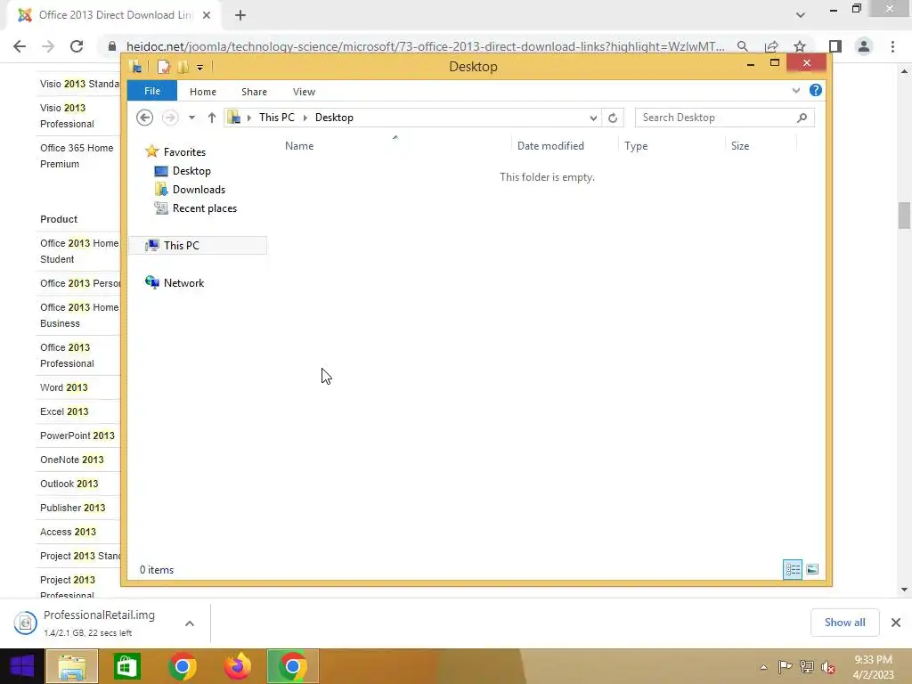Click the search magnifier in Search Desktop box
Screen dimensions: 912x684
(802, 118)
